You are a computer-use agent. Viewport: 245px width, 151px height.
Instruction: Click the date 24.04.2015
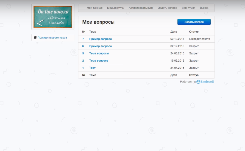(x=177, y=68)
